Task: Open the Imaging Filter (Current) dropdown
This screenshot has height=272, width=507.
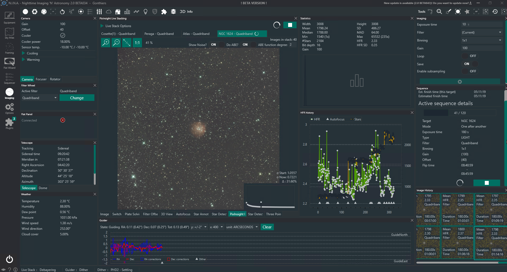Action: pyautogui.click(x=482, y=32)
